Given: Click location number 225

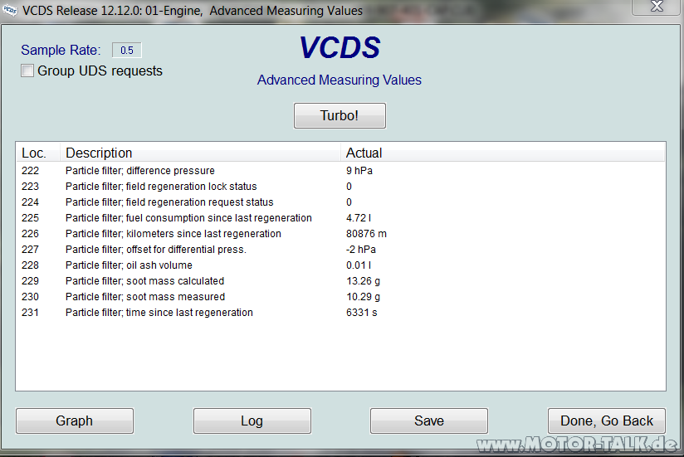Looking at the screenshot, I should click(x=30, y=218).
